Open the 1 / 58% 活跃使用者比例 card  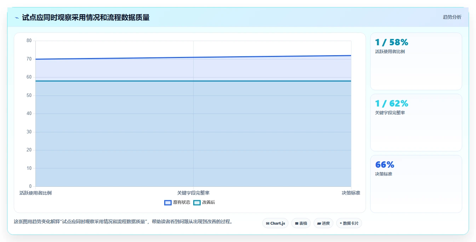point(416,62)
